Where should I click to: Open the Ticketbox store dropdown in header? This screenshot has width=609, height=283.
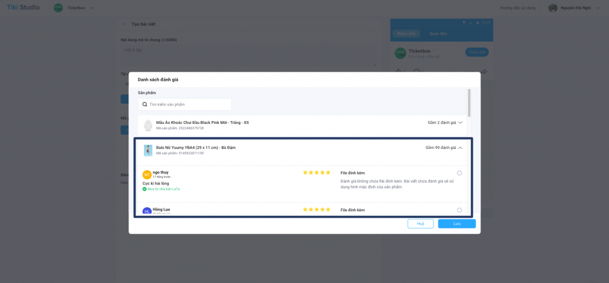[x=92, y=8]
